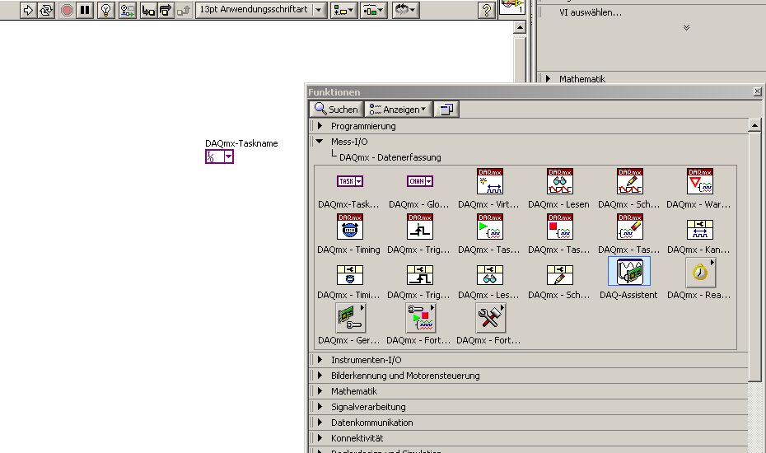
Task: Toggle the pin palette button
Action: [446, 109]
